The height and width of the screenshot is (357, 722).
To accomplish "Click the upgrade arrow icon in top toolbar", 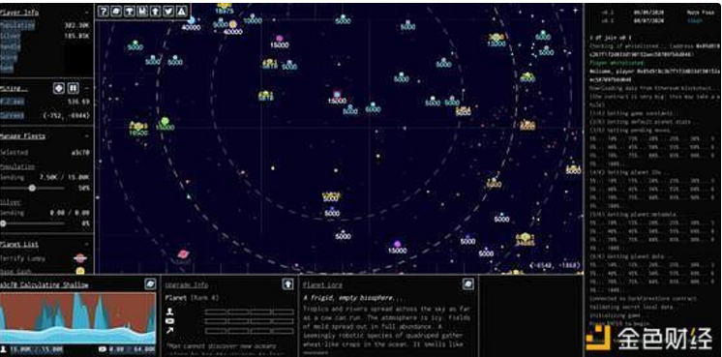I will (x=156, y=12).
